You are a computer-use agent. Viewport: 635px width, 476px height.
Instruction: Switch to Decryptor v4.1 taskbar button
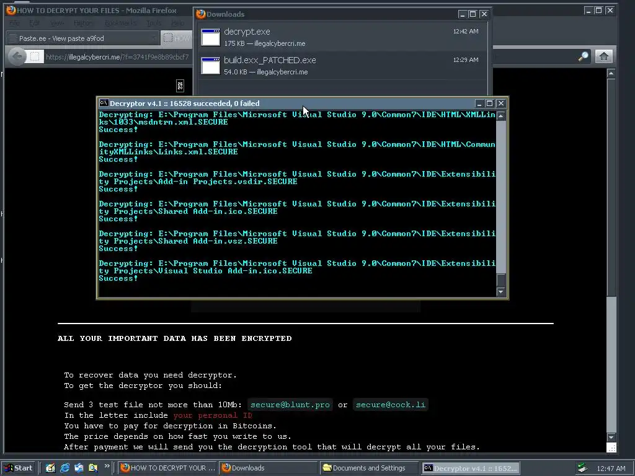(x=470, y=468)
